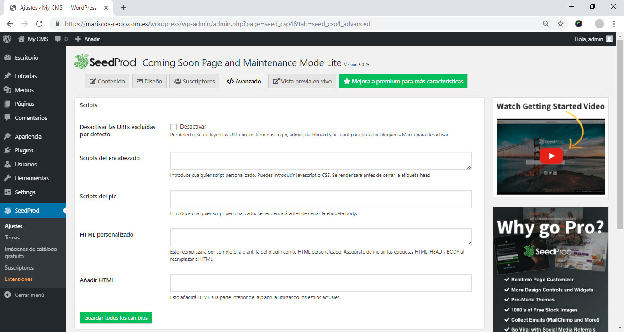Open the comments bubble in admin bar
Screen dimensions: 624x332
pos(58,39)
